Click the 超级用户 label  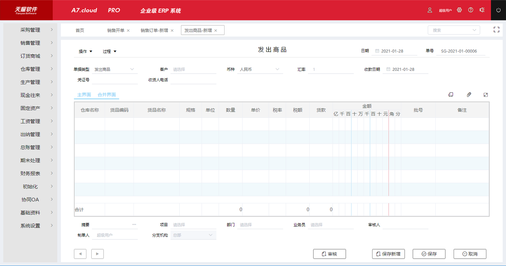[x=445, y=11]
